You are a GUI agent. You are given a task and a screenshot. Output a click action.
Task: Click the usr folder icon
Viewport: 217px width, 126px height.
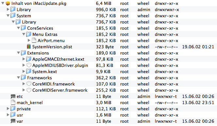(x=13, y=115)
